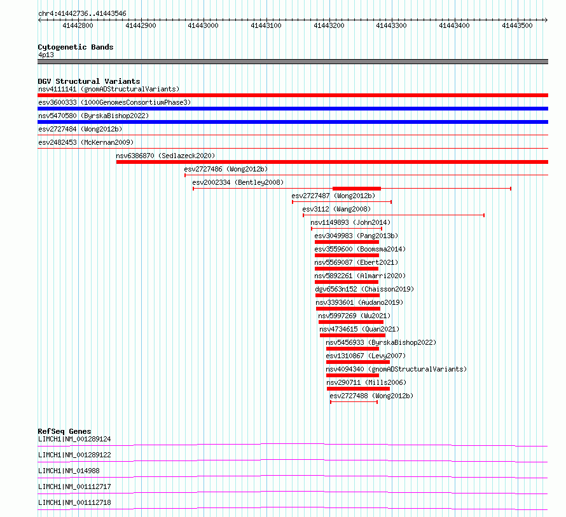The image size is (566, 517).
Task: Click the DGV Structural Variants track title
Action: [x=89, y=81]
